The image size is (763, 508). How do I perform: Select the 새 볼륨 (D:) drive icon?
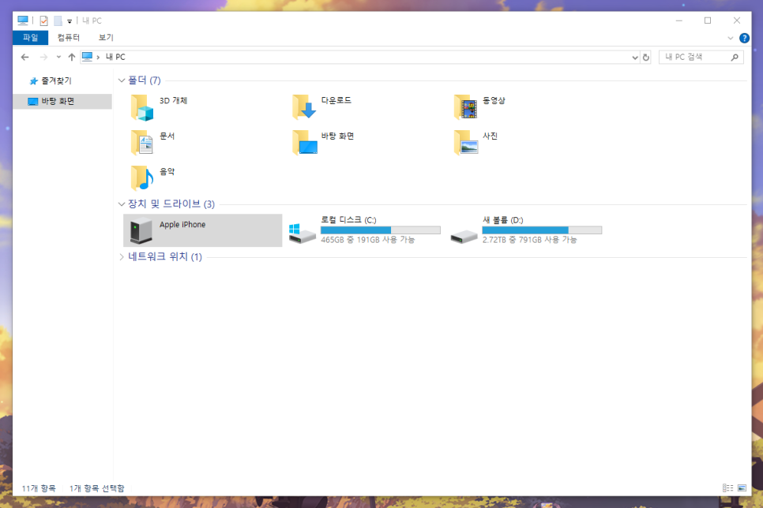(x=464, y=237)
